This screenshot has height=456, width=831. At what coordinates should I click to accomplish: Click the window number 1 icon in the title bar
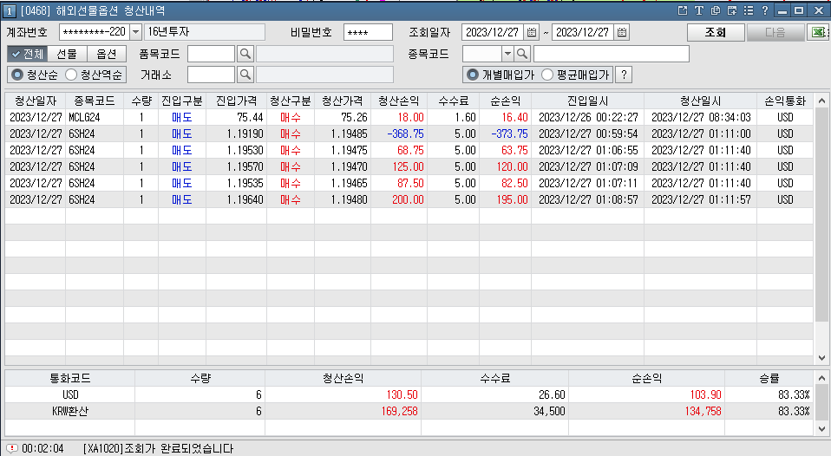point(10,10)
